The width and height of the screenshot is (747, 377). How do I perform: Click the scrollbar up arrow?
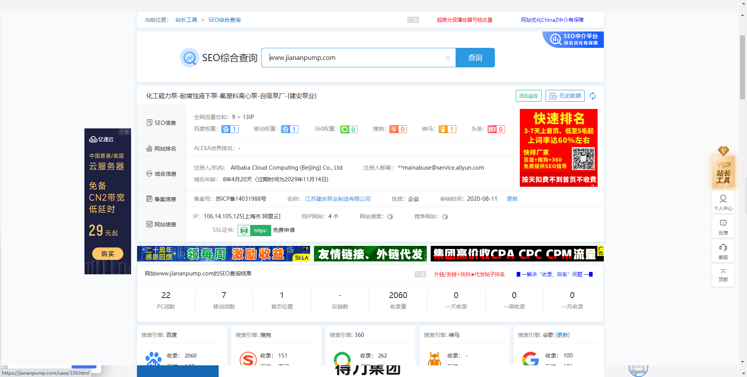[743, 16]
